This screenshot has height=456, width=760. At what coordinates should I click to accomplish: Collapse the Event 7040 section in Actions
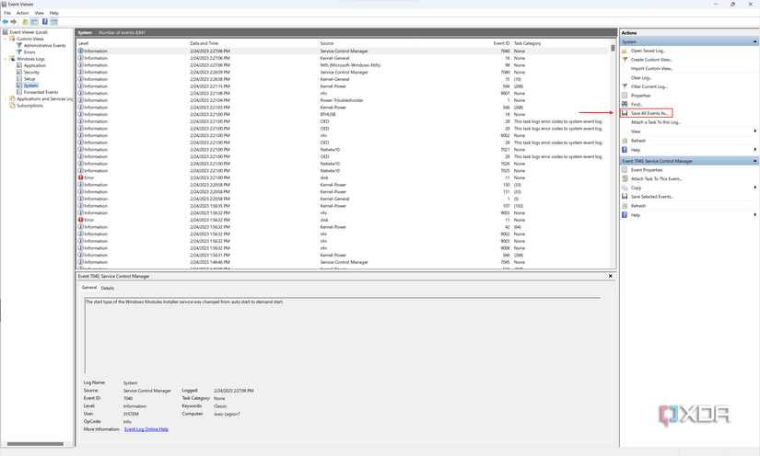(754, 161)
